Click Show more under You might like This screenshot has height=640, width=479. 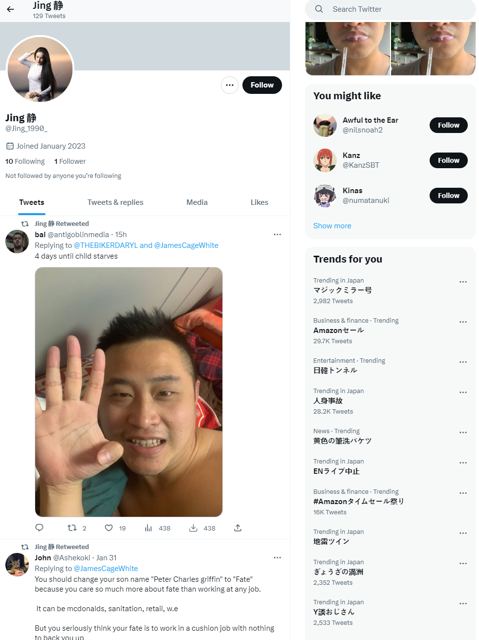point(332,226)
